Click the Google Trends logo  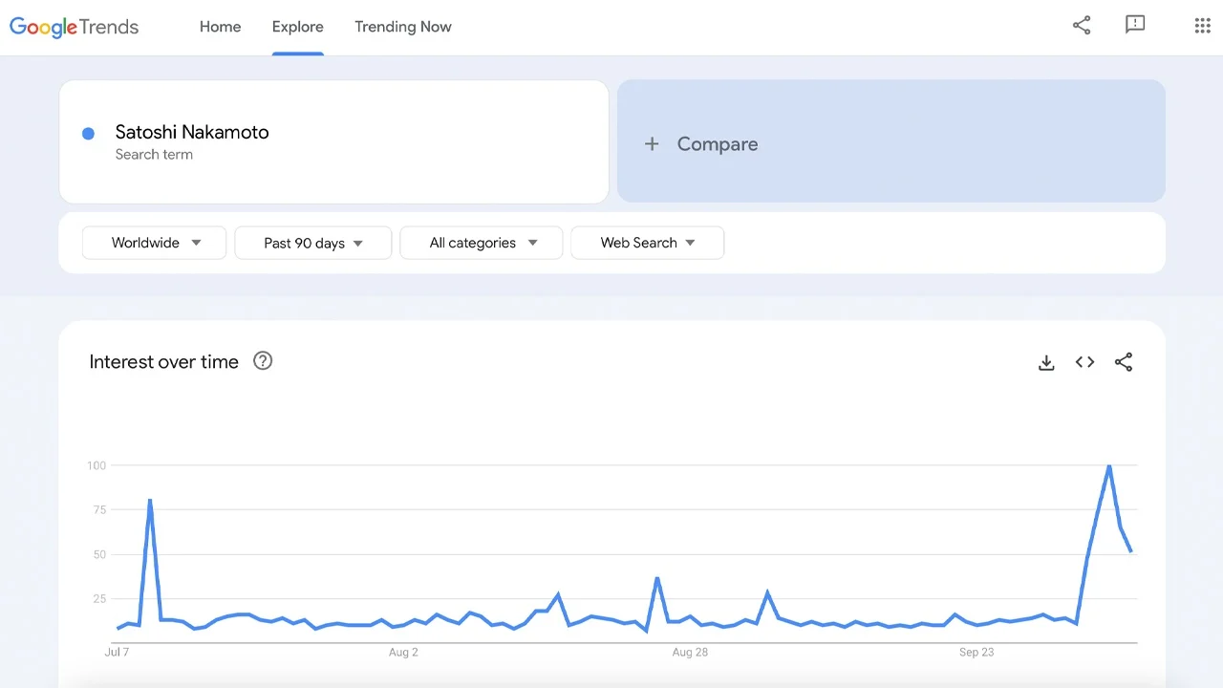pos(75,27)
